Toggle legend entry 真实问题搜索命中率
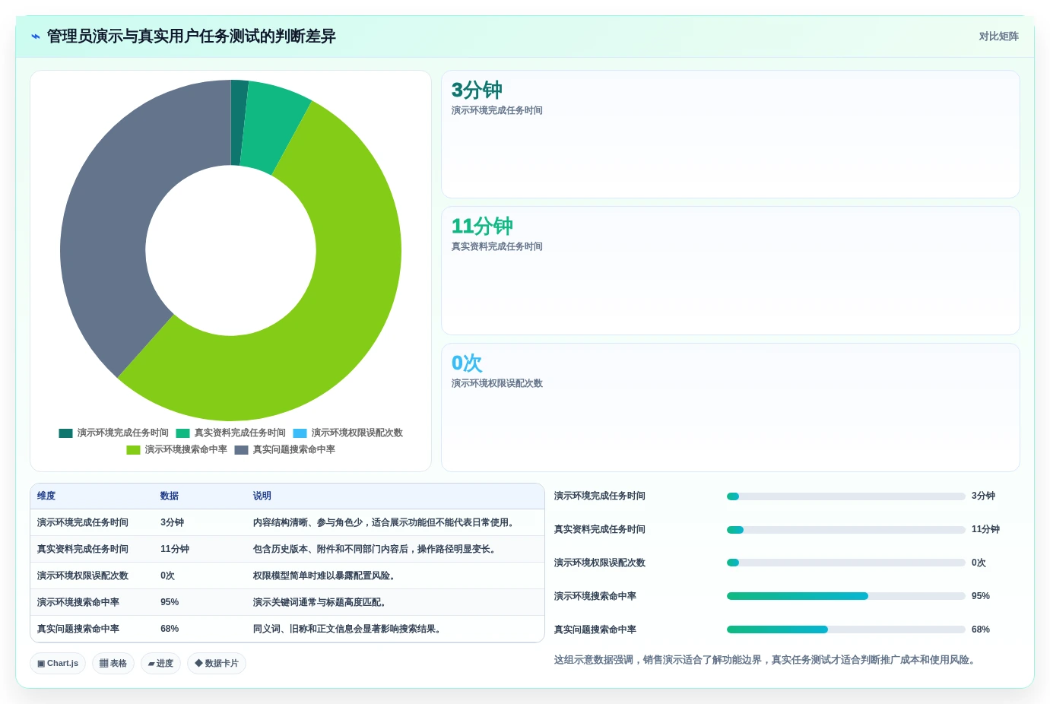This screenshot has width=1050, height=704. [x=285, y=449]
